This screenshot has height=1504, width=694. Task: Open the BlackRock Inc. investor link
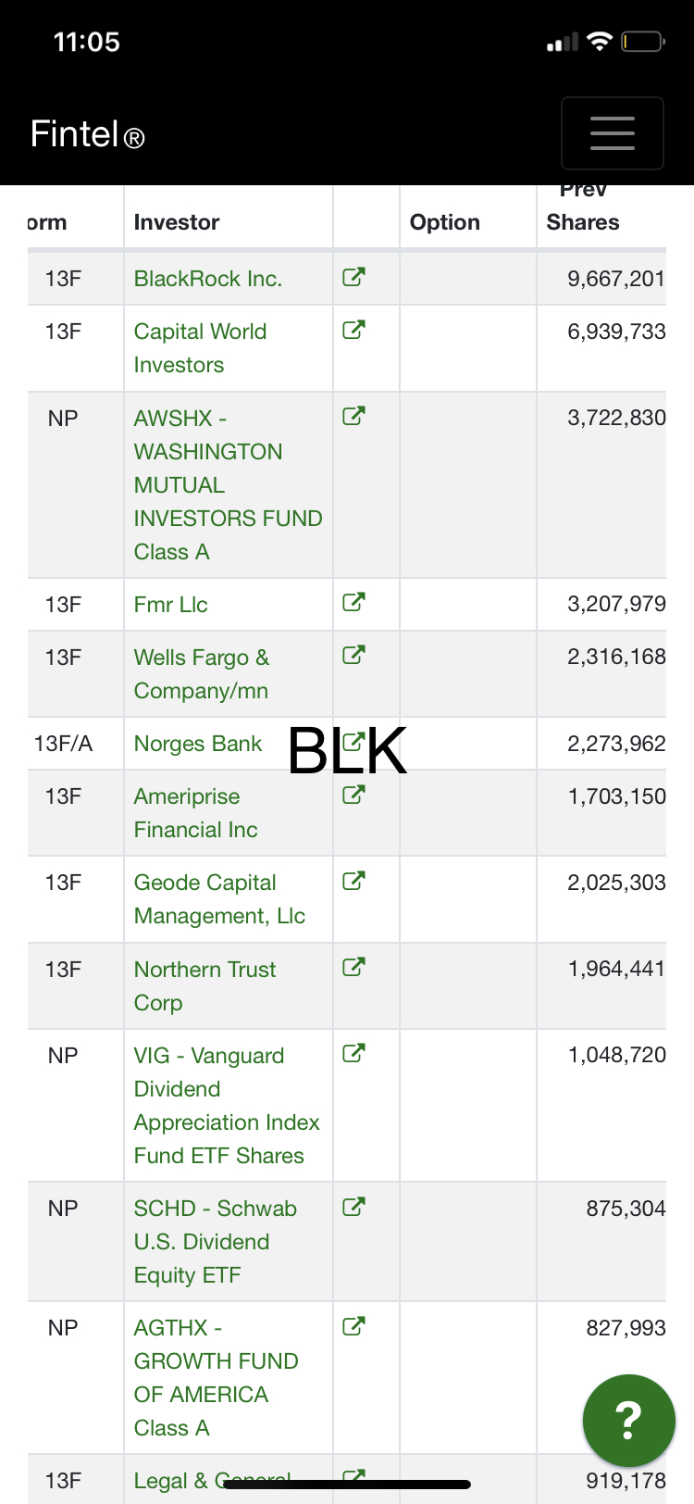[208, 279]
